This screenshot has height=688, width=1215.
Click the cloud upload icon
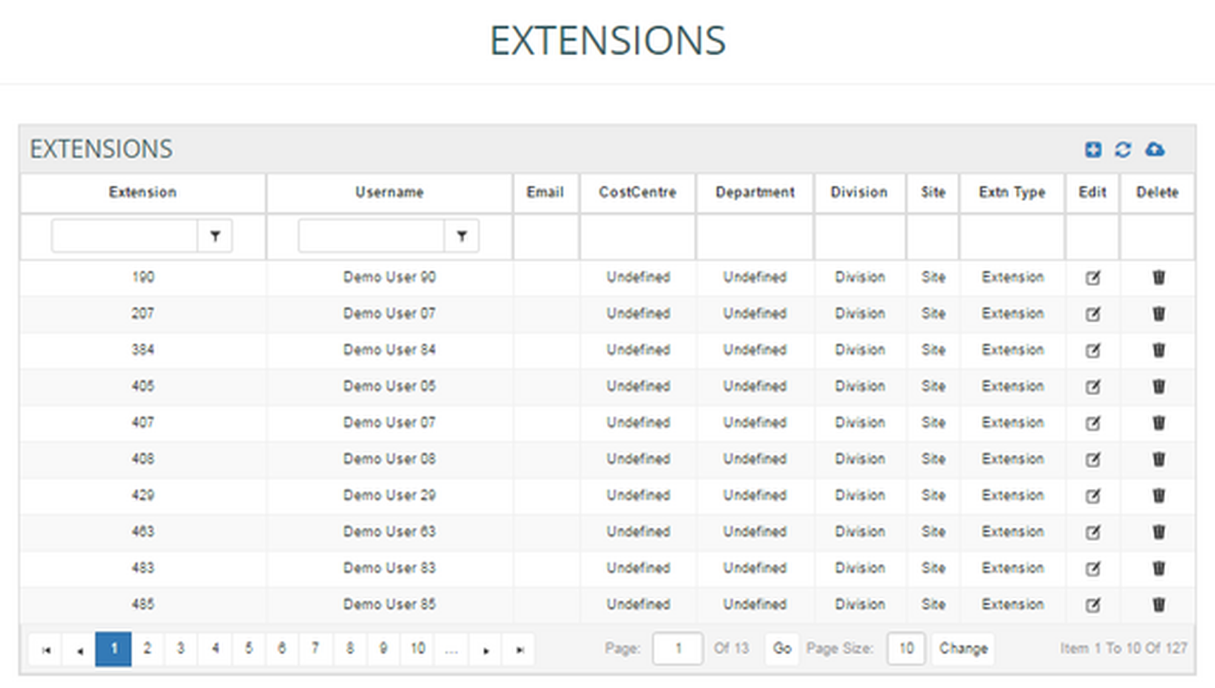pos(1155,149)
